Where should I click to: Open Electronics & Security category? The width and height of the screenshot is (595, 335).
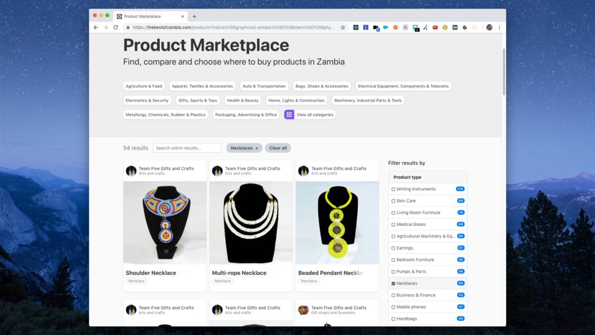click(147, 100)
